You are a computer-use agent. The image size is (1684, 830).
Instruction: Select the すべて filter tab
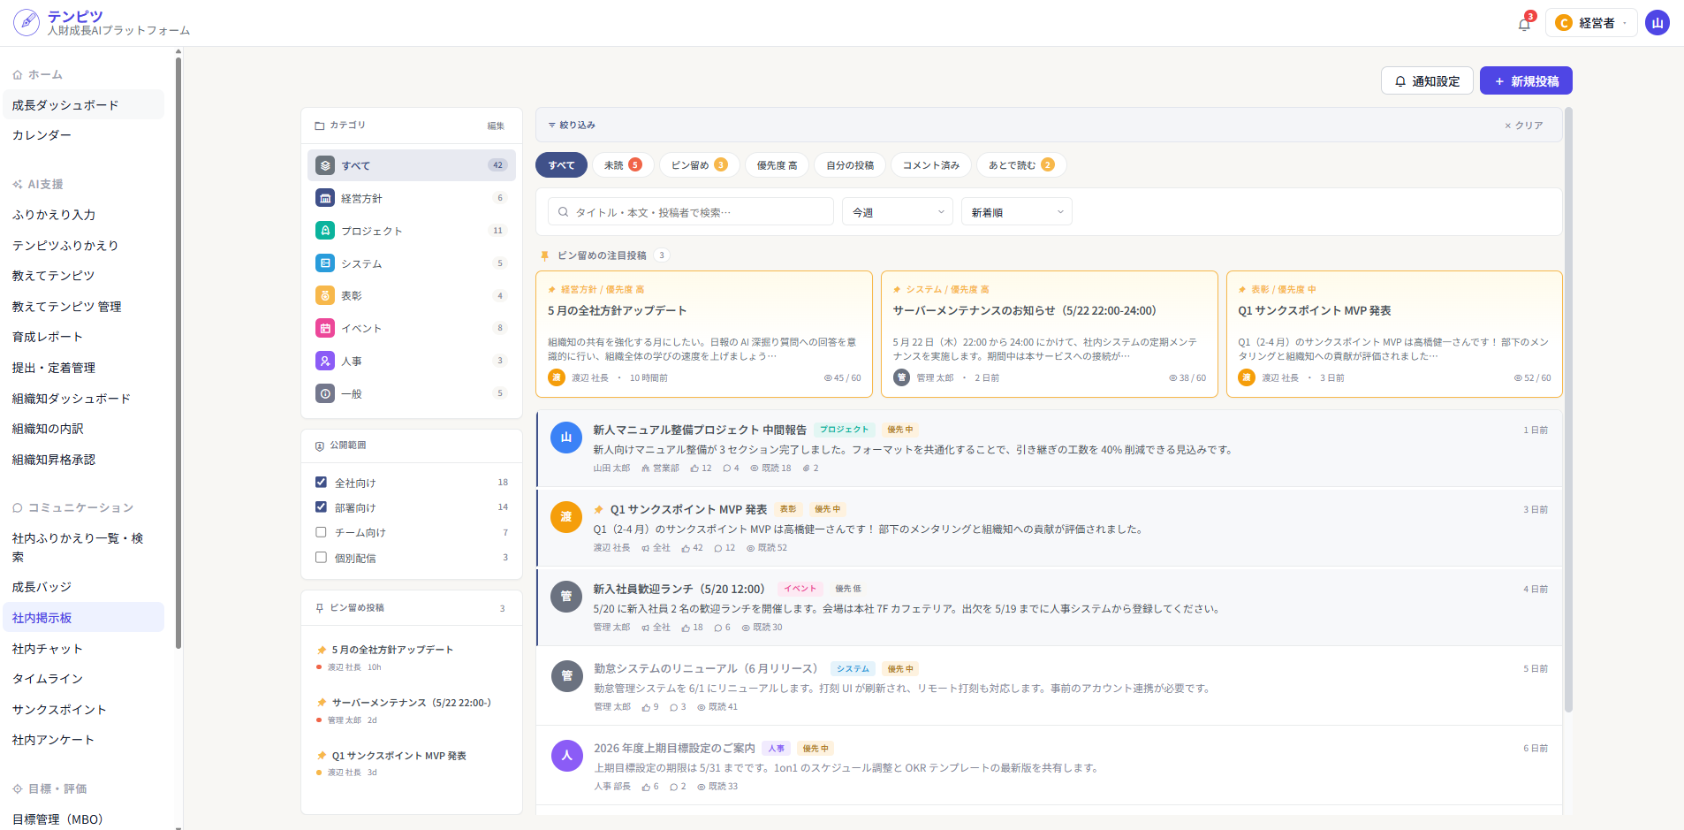(x=561, y=165)
